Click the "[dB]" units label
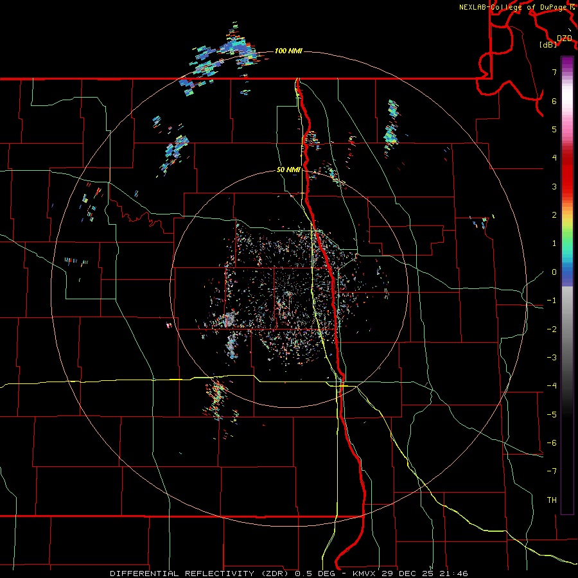Viewport: 578px width, 578px height. [x=548, y=45]
